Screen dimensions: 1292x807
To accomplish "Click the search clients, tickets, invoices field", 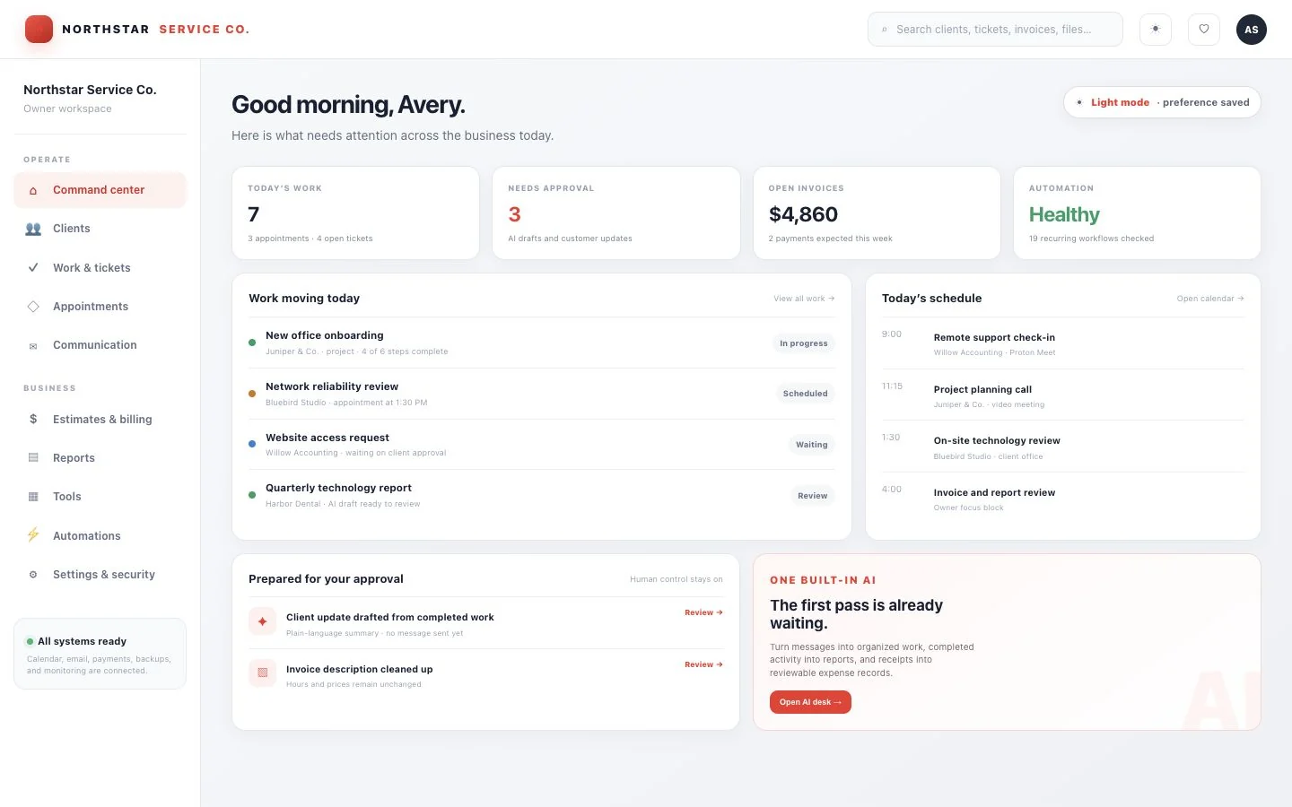I will pyautogui.click(x=995, y=30).
